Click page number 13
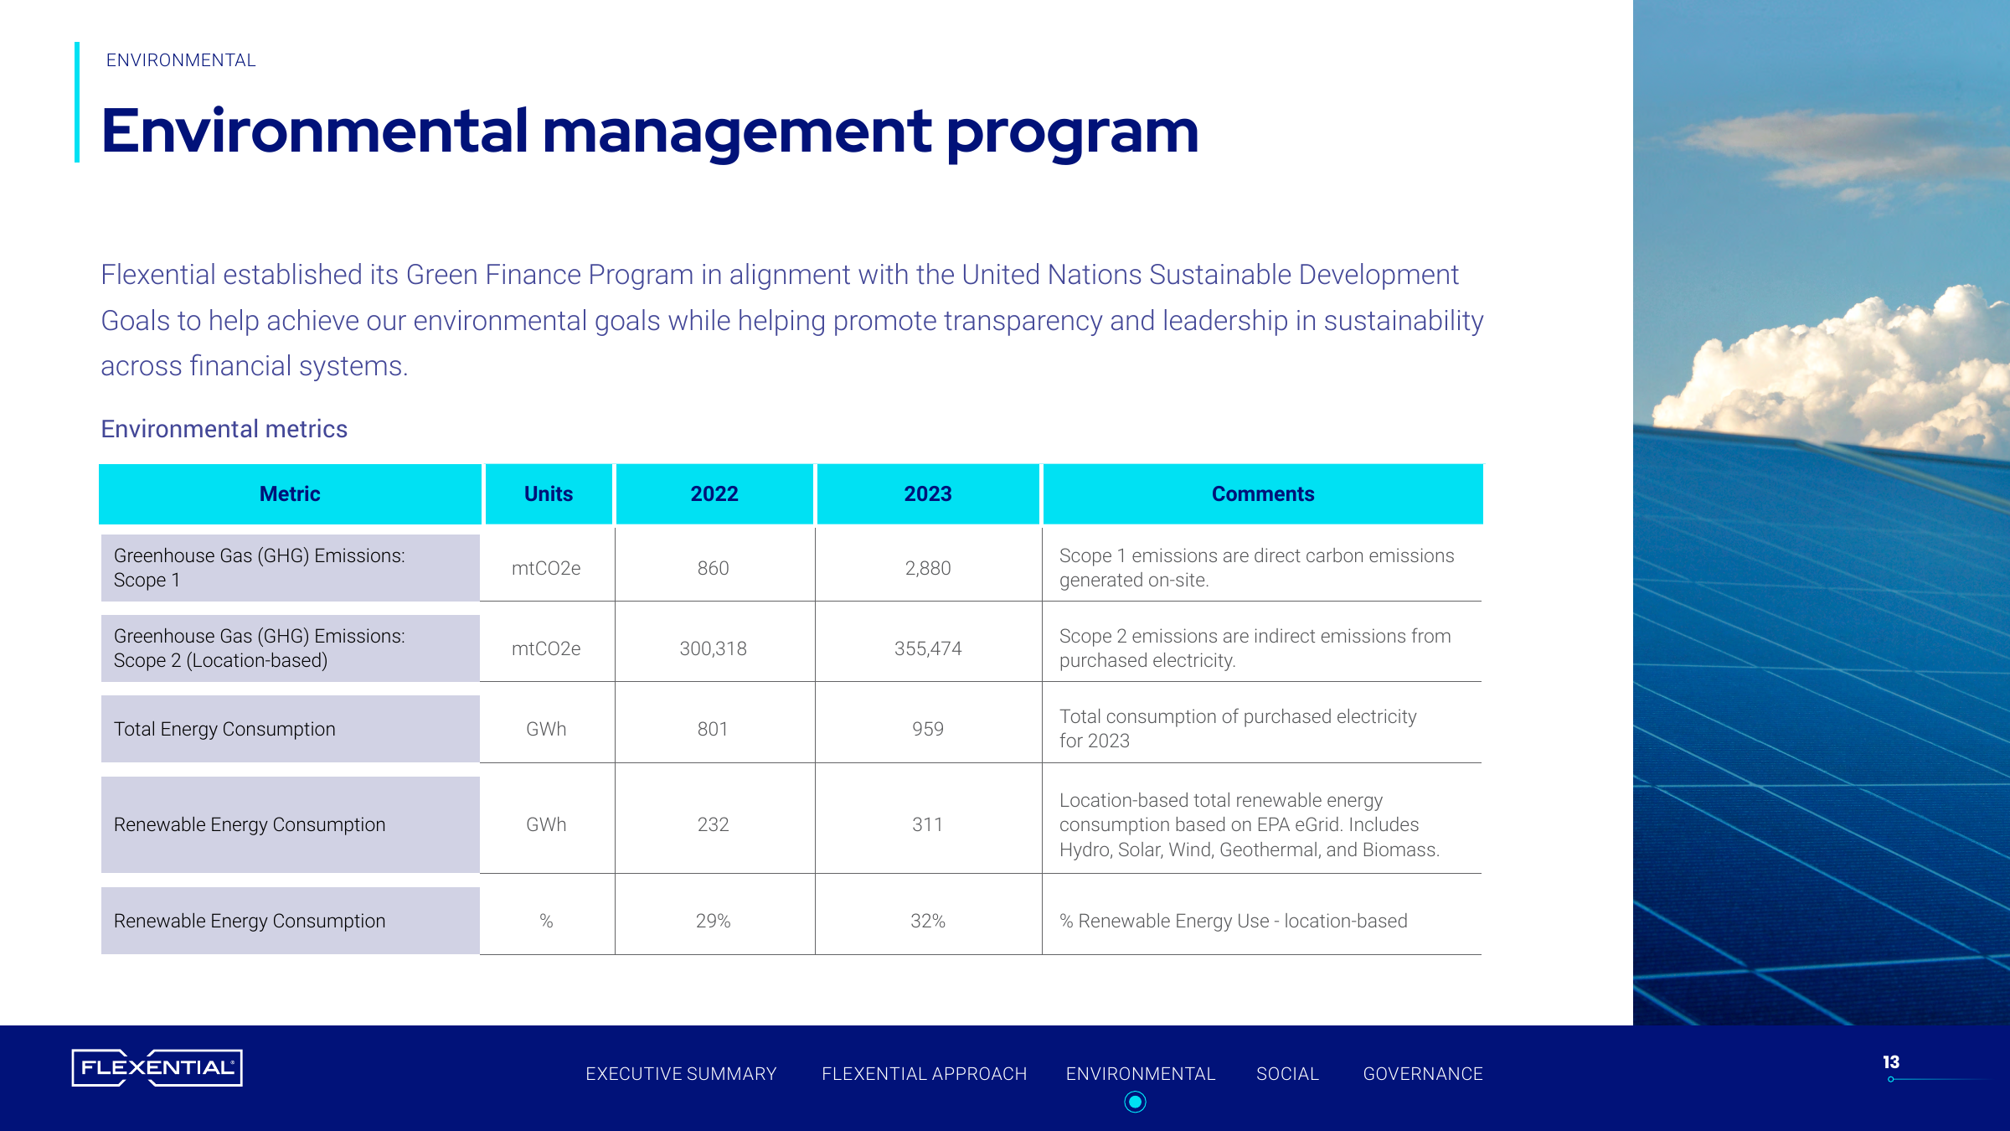 click(x=1891, y=1062)
